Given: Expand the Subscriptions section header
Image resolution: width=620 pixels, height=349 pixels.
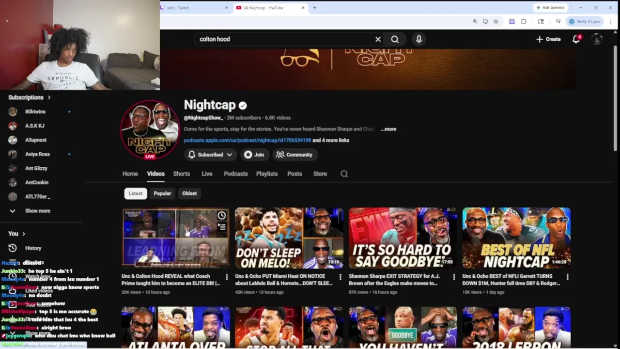Looking at the screenshot, I should (29, 97).
